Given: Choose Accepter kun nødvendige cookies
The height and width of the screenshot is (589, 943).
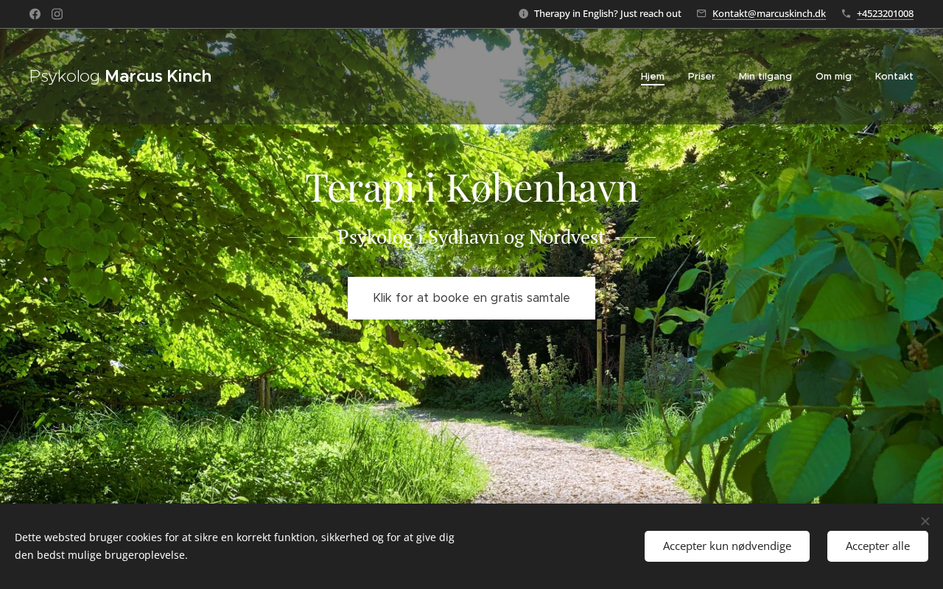Looking at the screenshot, I should 727,546.
